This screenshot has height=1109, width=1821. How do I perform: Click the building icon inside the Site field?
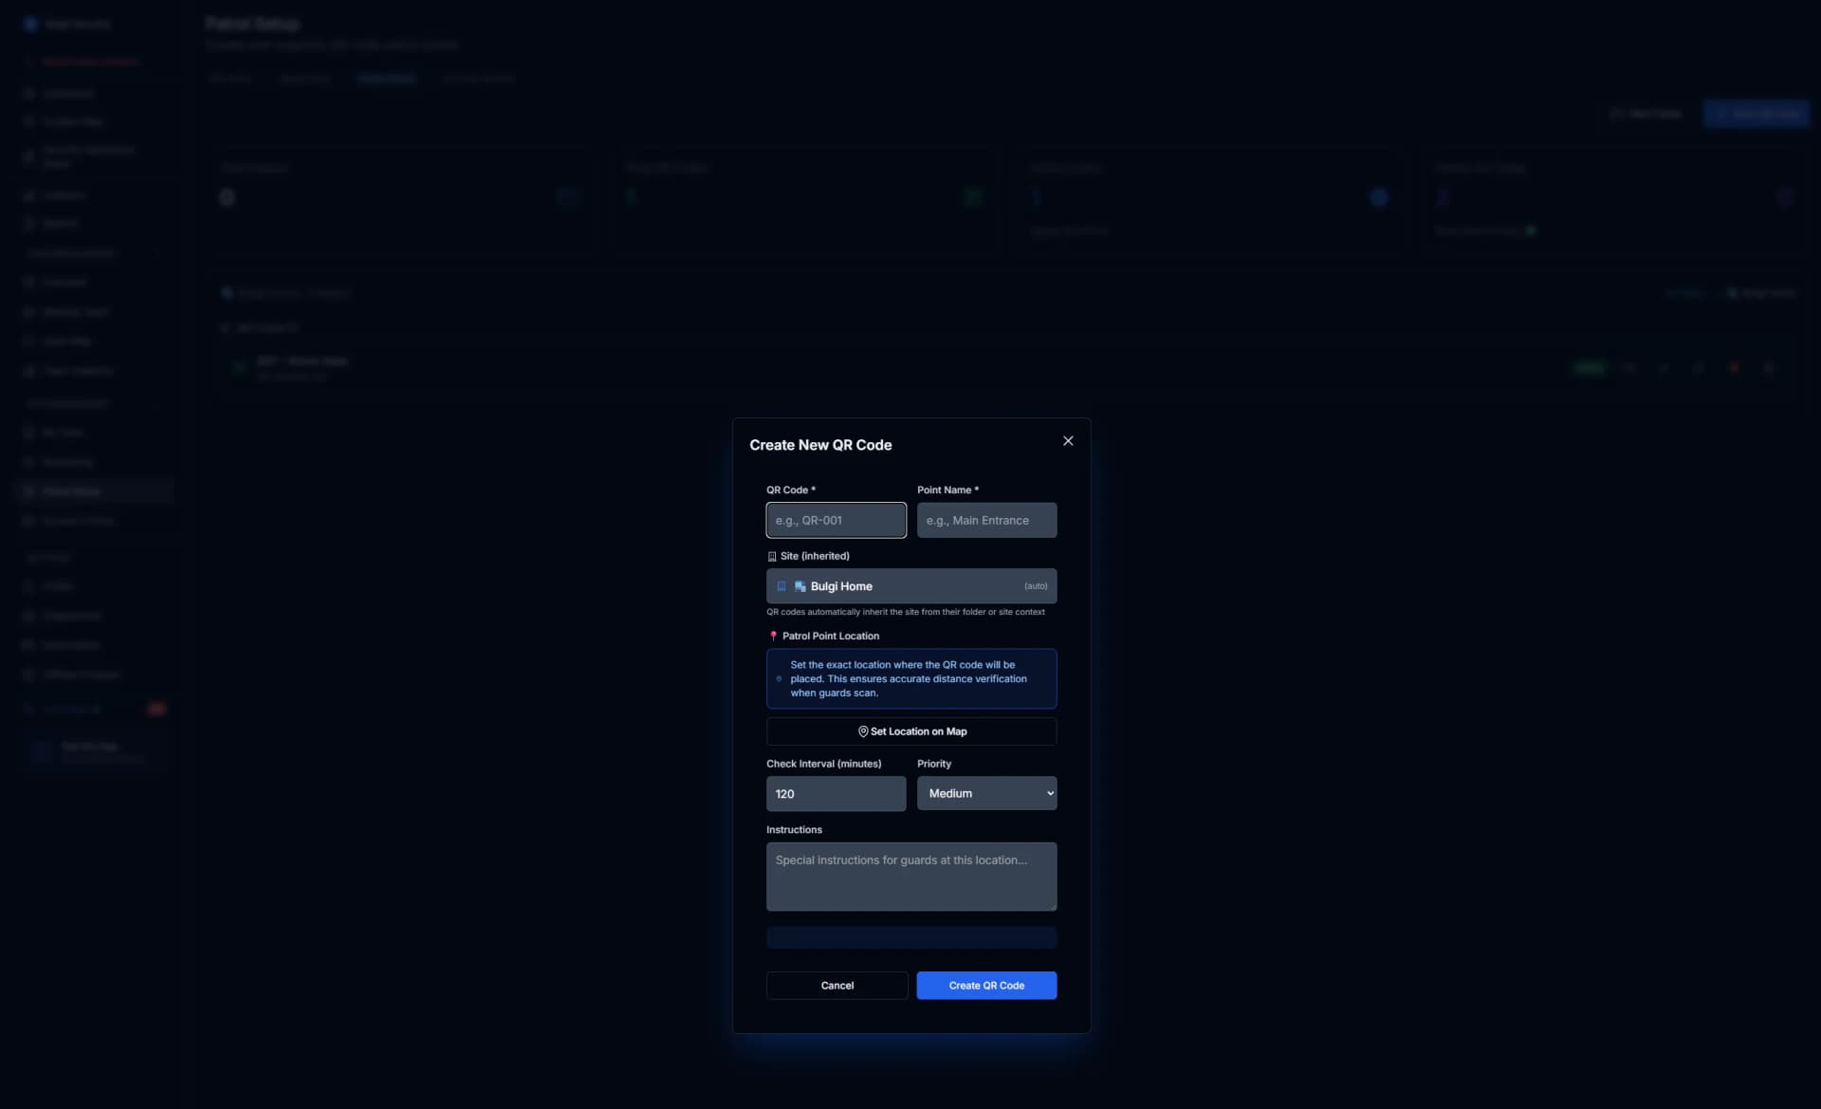[781, 586]
